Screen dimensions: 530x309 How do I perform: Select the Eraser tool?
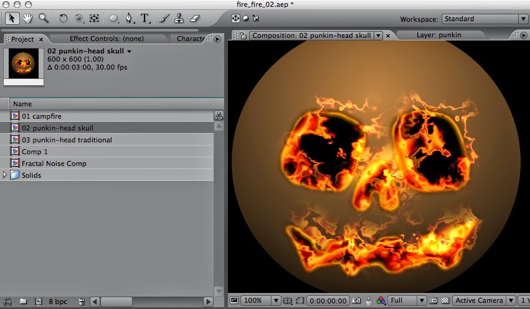195,18
